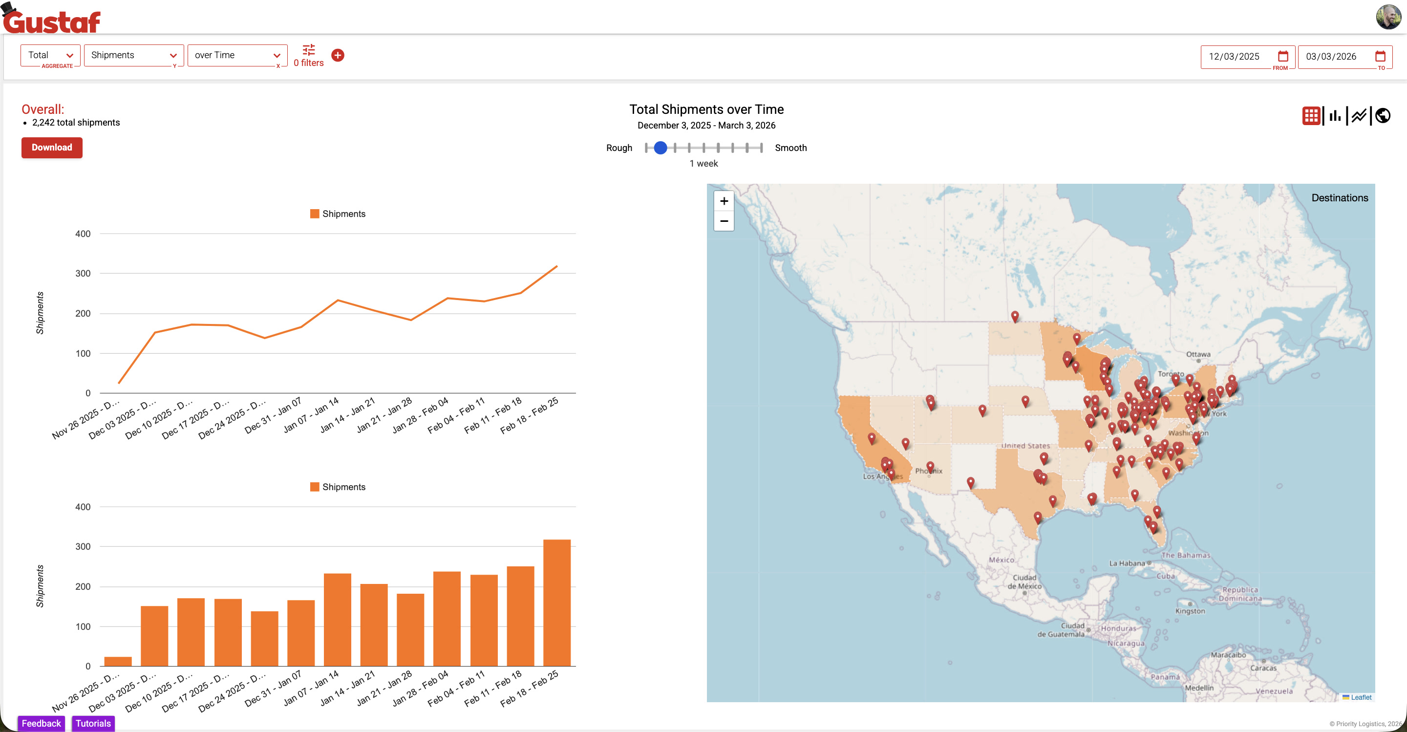
Task: Switch to the line chart view icon
Action: (x=1359, y=116)
